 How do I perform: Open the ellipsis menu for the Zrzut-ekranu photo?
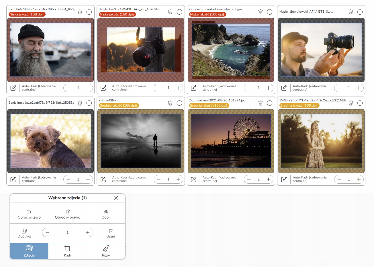click(270, 103)
